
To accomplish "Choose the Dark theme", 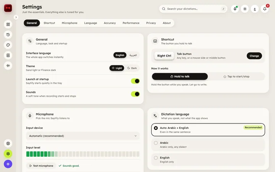I will tap(132, 68).
